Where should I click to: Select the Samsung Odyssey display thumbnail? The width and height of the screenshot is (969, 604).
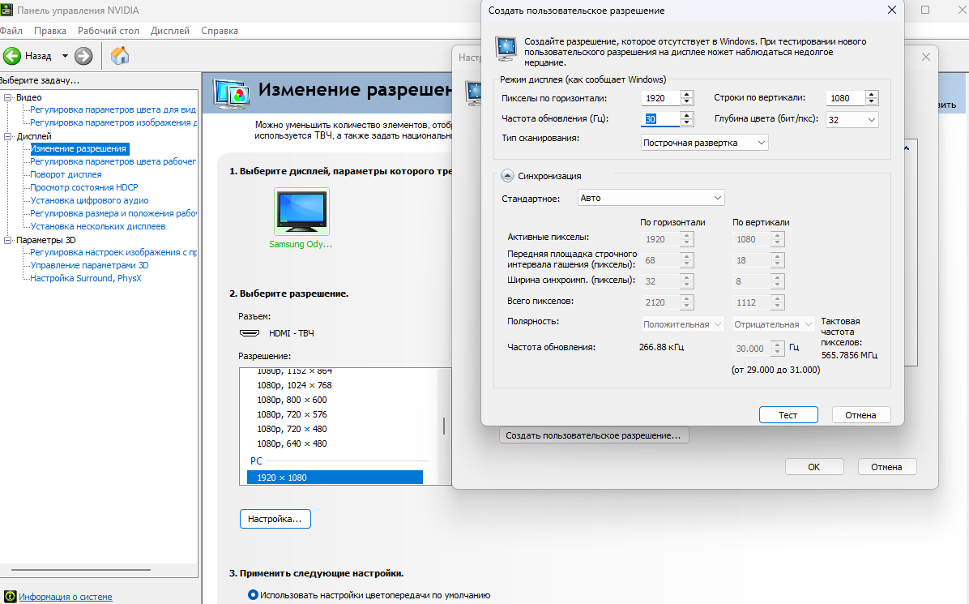(x=301, y=212)
